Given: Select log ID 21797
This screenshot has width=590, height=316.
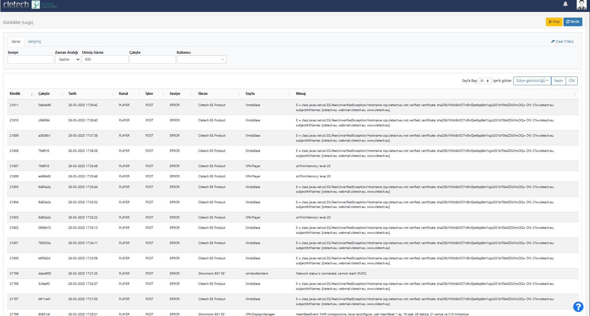Looking at the screenshot, I should 14,299.
